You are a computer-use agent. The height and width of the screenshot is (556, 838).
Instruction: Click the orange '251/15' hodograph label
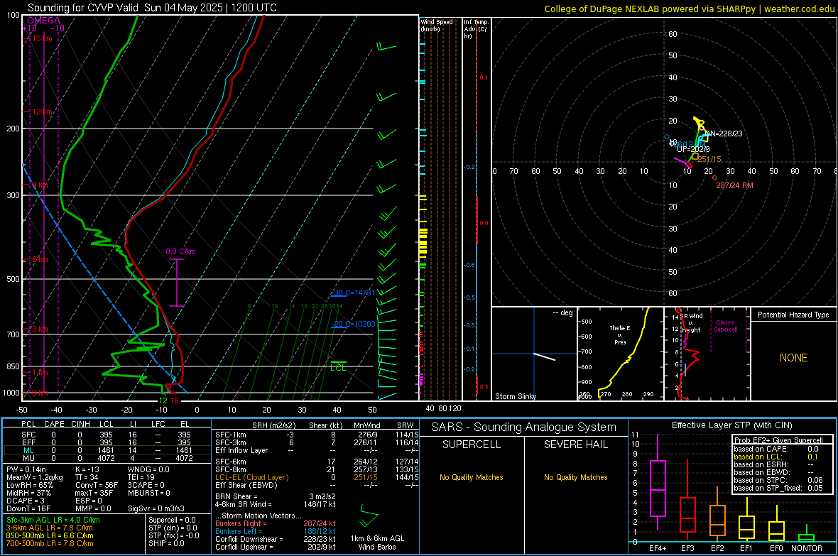pos(709,159)
